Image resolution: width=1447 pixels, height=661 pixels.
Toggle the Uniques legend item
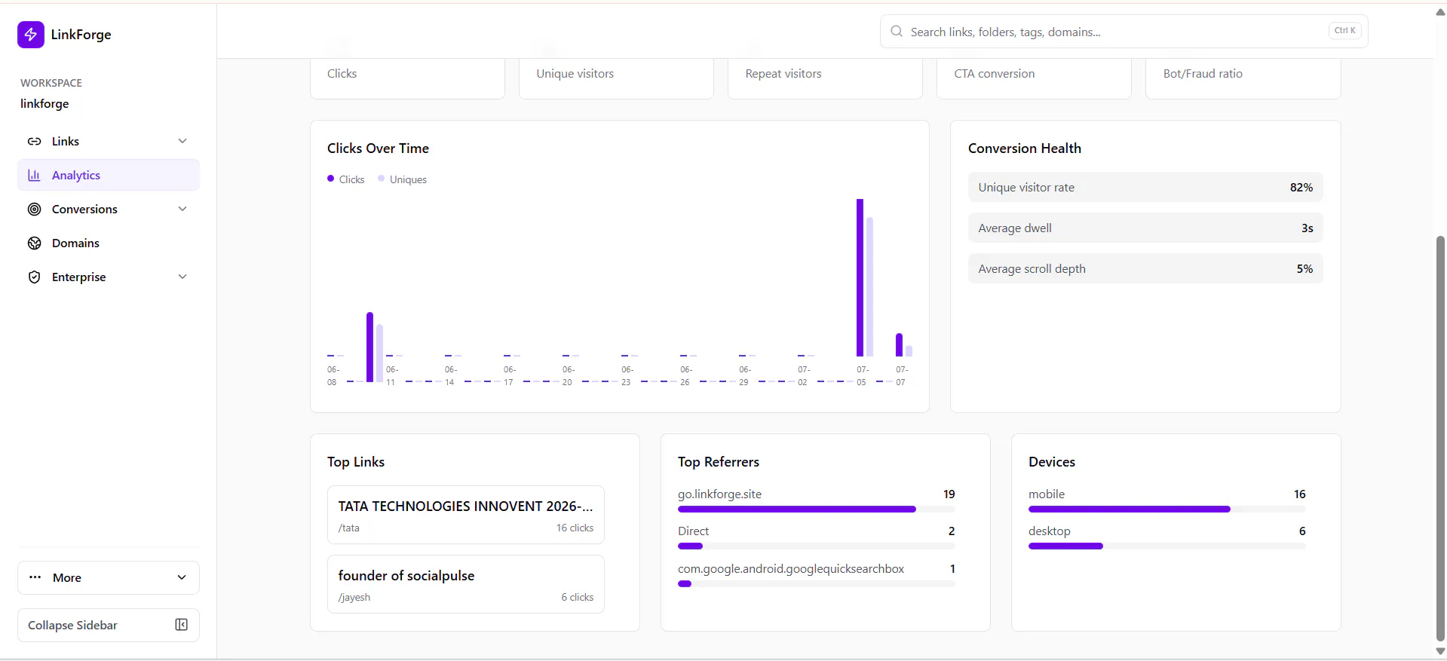403,179
